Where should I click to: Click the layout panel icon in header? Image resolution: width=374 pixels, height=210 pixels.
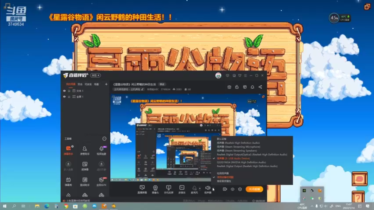[x=245, y=87]
